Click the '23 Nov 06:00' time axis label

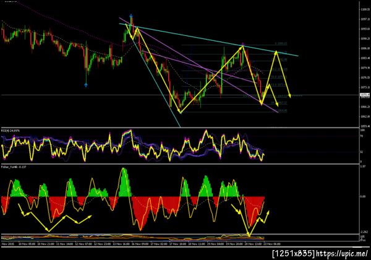(272, 244)
